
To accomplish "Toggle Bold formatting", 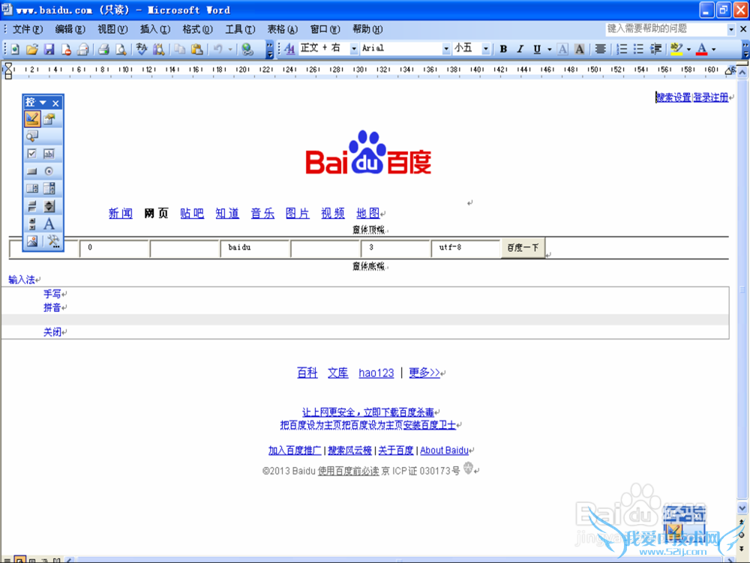I will tap(503, 49).
